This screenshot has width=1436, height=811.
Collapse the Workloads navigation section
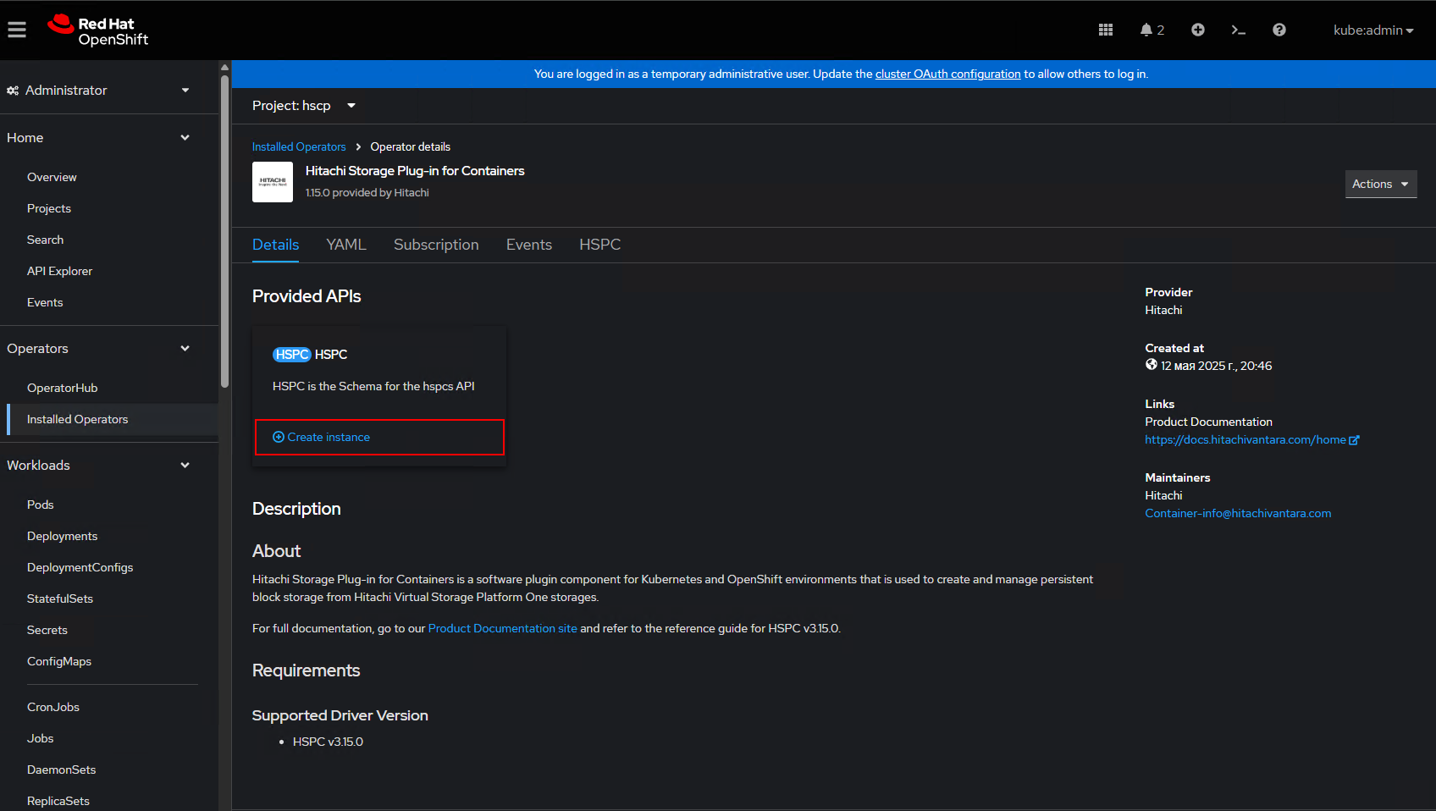click(x=98, y=465)
